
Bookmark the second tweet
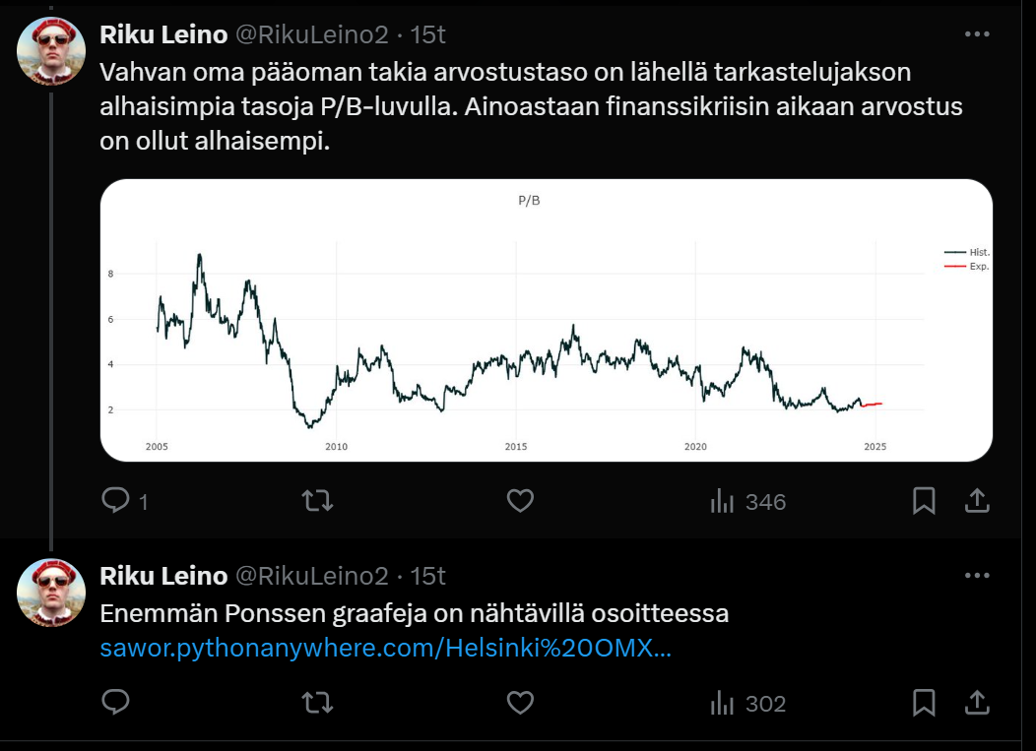[x=924, y=702]
